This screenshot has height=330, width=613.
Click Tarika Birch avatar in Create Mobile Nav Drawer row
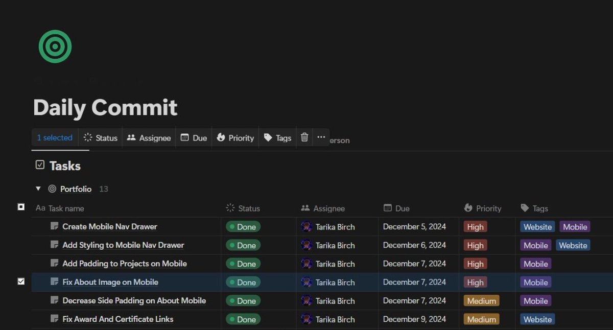pyautogui.click(x=306, y=226)
